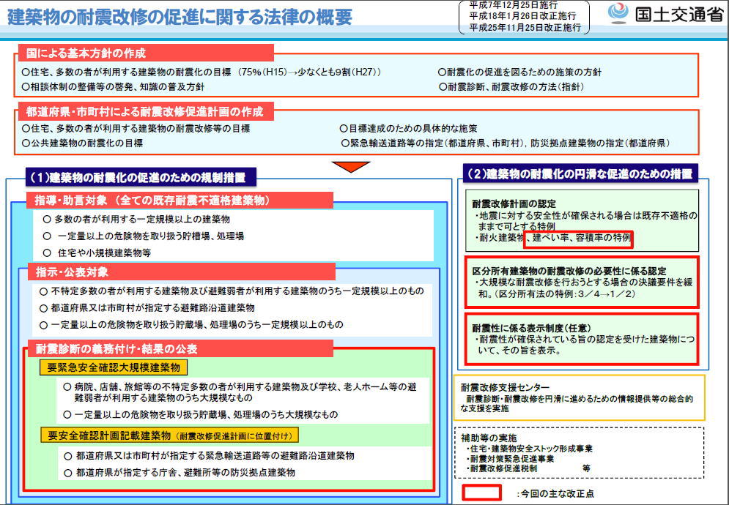Select the yellow 要緊急安全確認大規模建築物 label

tap(113, 367)
